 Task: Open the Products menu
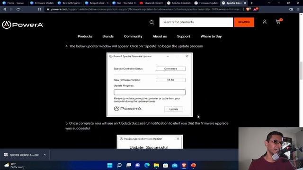(85, 36)
